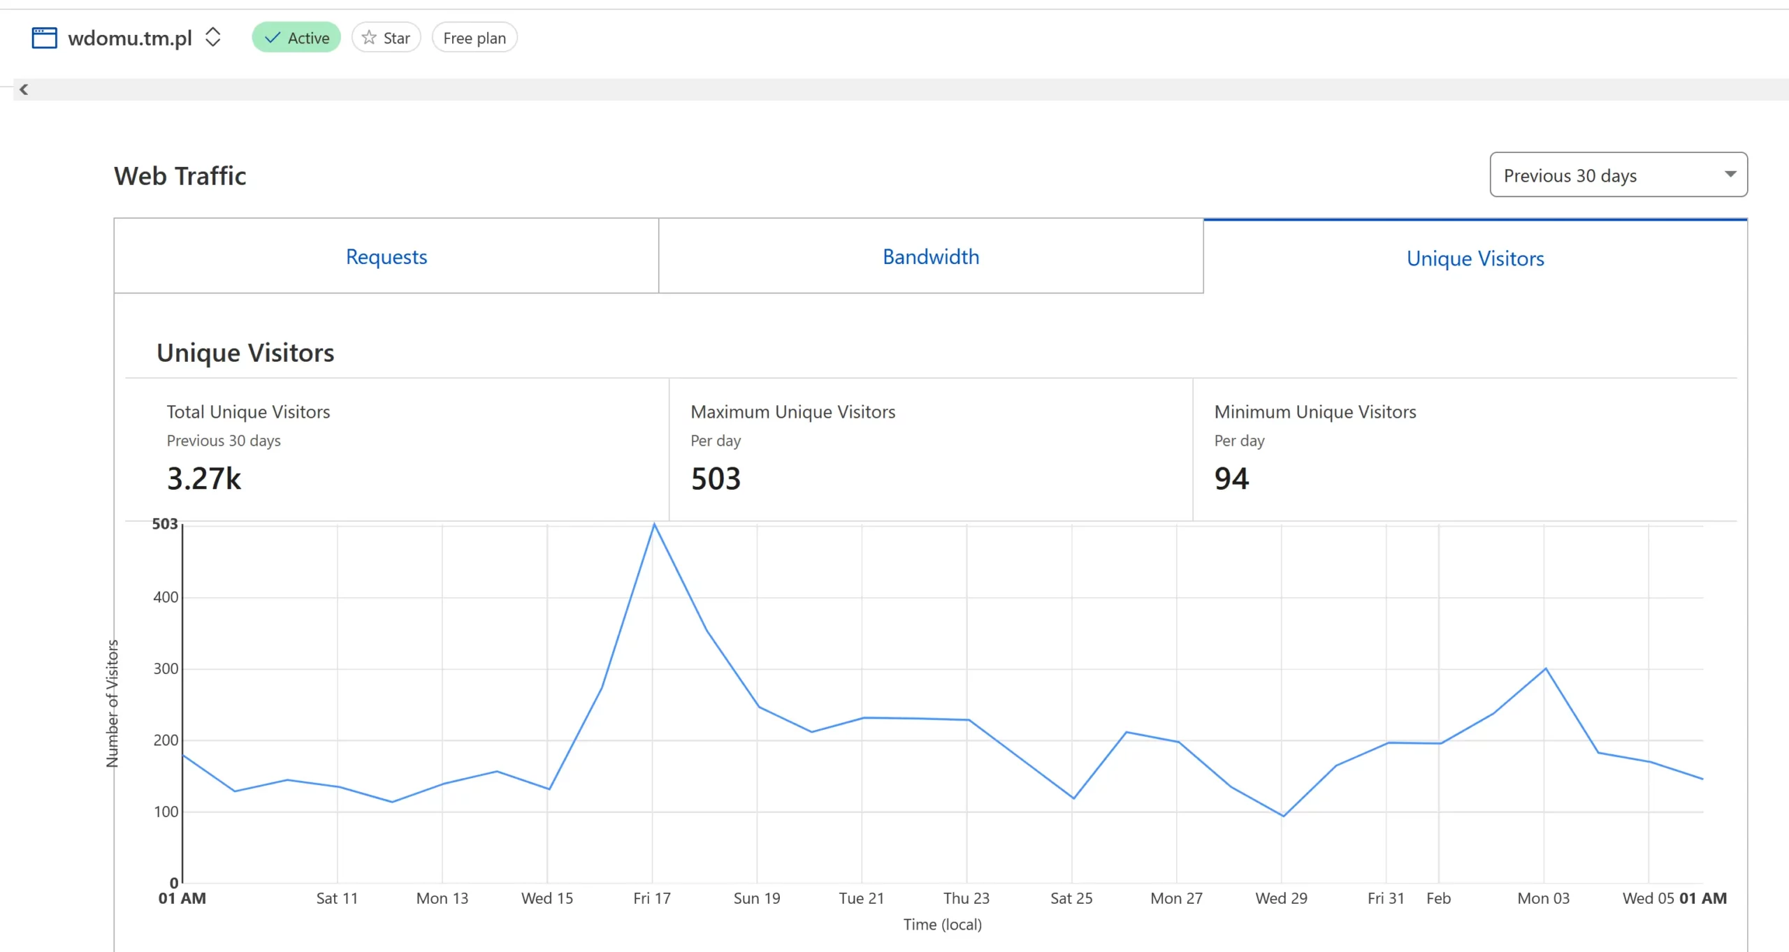The height and width of the screenshot is (952, 1789).
Task: Click the lowest chart point near Wed 29
Action: 1283,816
